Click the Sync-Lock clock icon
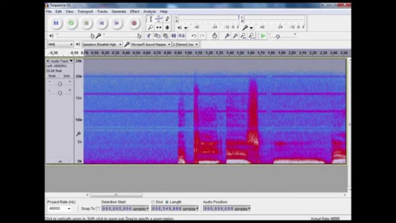The image size is (396, 223). pos(214,36)
